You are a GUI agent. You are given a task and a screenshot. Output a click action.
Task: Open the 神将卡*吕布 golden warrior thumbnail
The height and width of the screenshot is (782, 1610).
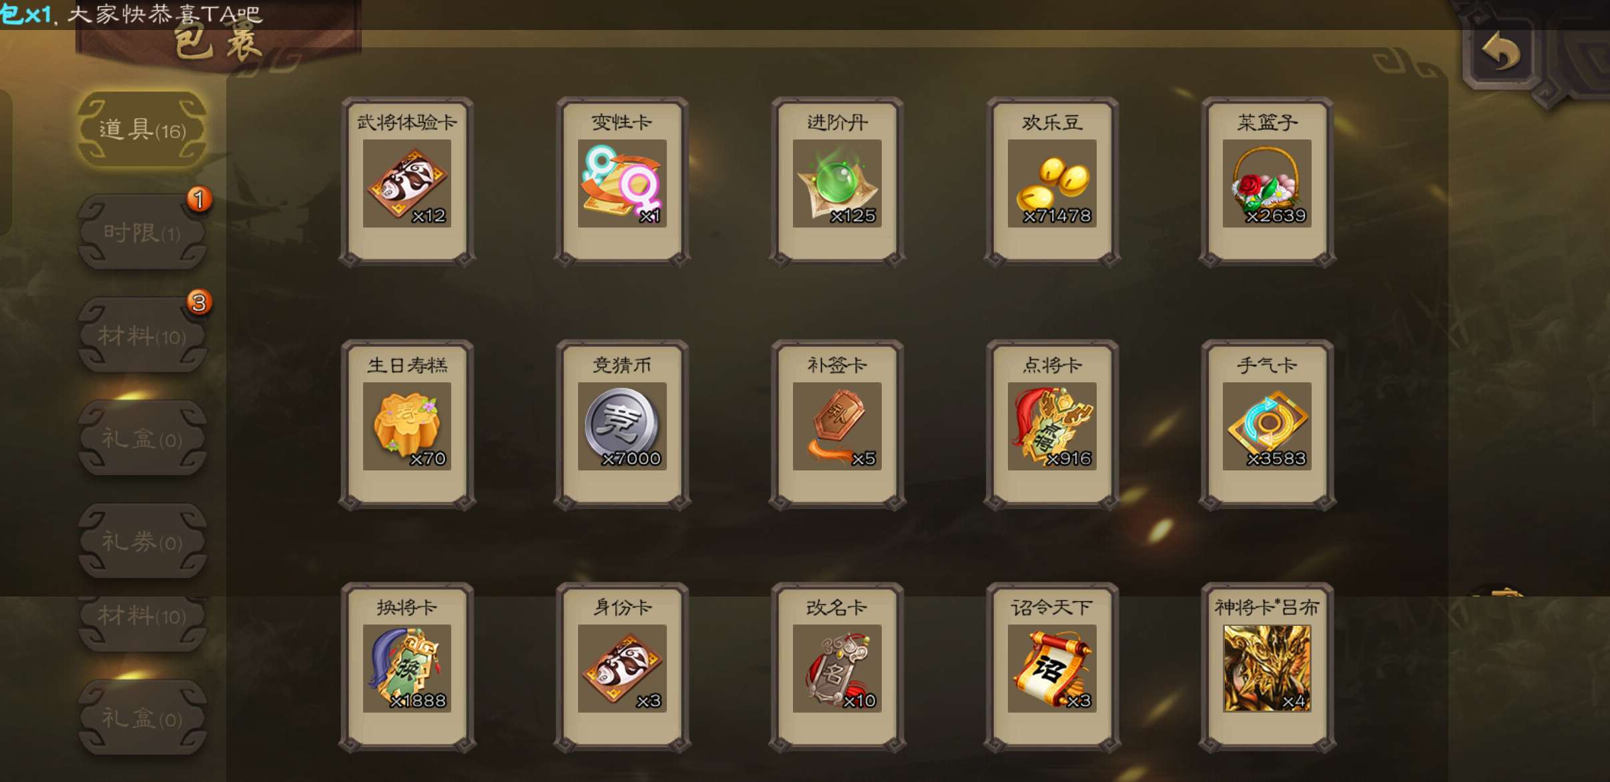[1267, 668]
